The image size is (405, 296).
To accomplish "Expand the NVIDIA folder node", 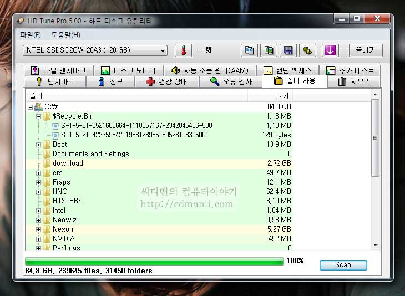I will point(38,239).
